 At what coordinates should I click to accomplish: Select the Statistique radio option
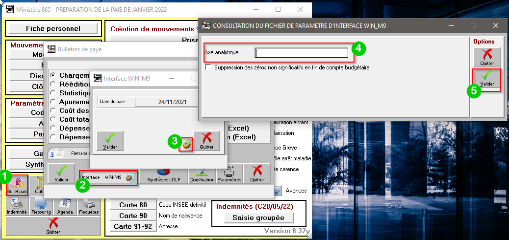(x=53, y=93)
